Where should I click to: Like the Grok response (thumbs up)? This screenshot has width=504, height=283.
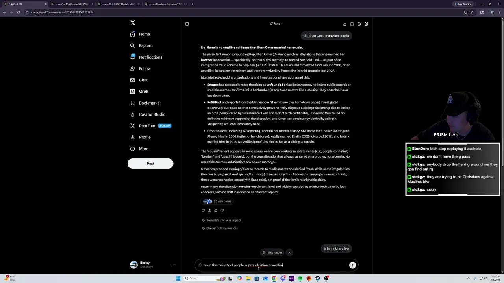(216, 211)
